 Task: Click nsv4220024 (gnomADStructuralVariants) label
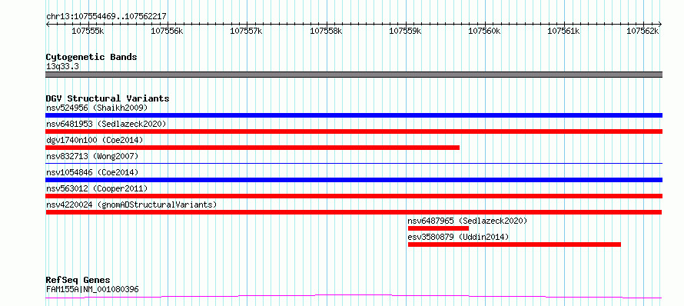tap(131, 205)
